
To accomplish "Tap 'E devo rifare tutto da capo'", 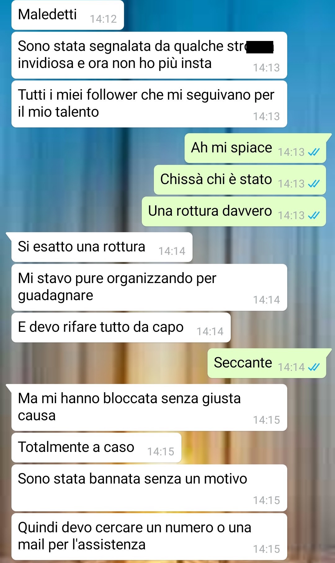I will pos(121,327).
